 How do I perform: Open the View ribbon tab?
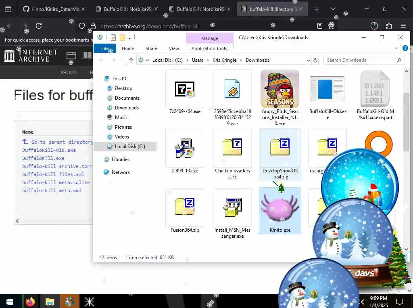[x=174, y=48]
